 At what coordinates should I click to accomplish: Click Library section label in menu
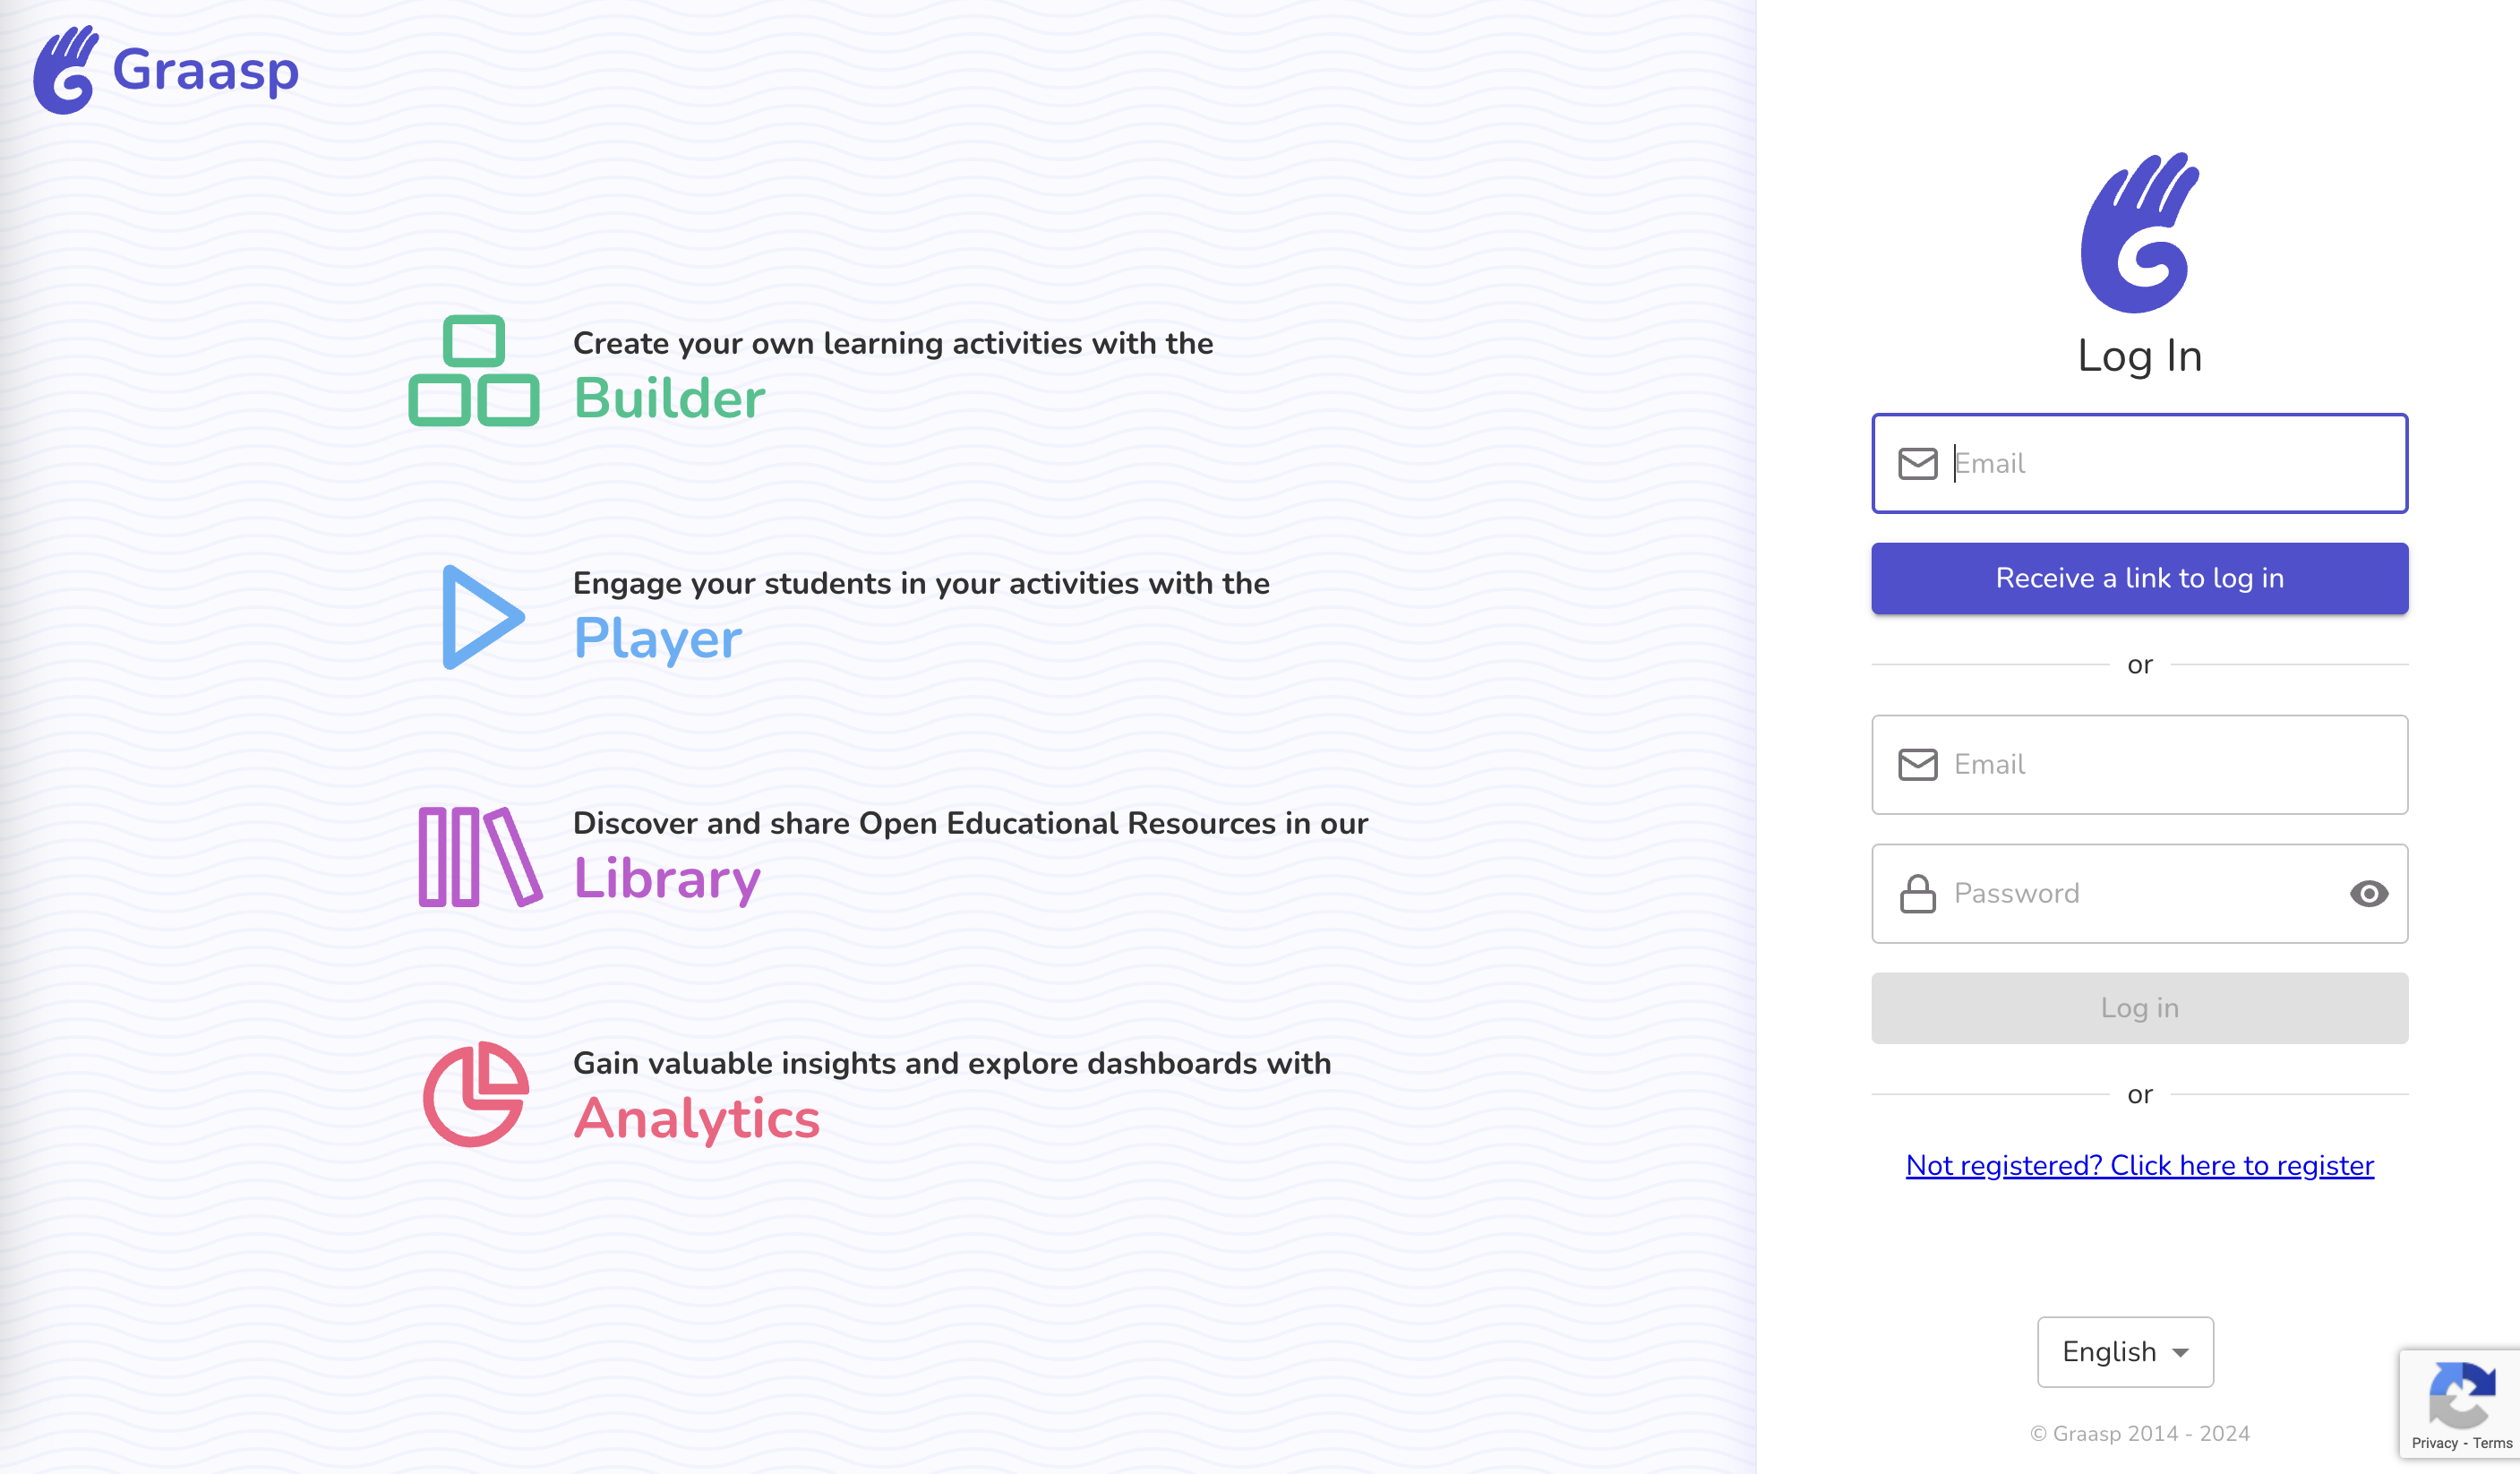point(667,879)
